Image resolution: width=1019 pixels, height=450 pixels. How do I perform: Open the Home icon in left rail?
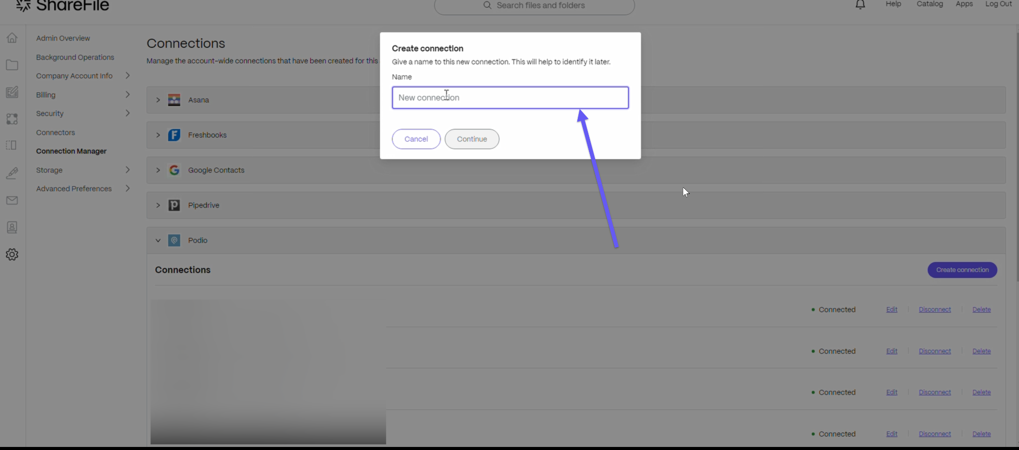[x=12, y=38]
